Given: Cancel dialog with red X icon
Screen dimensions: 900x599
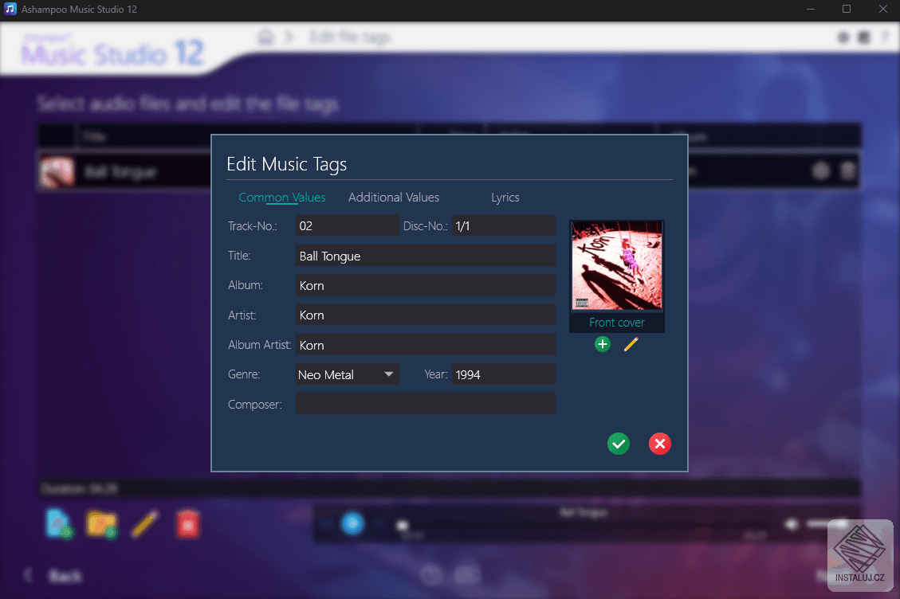Looking at the screenshot, I should (x=659, y=444).
